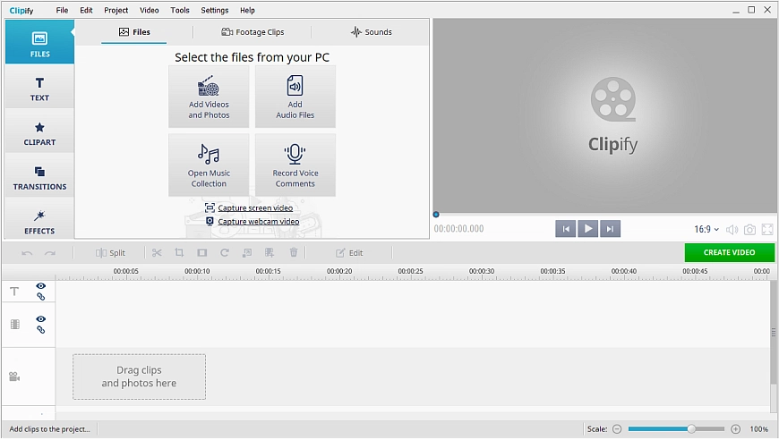This screenshot has width=779, height=440.
Task: Open the Video menu
Action: pos(149,10)
